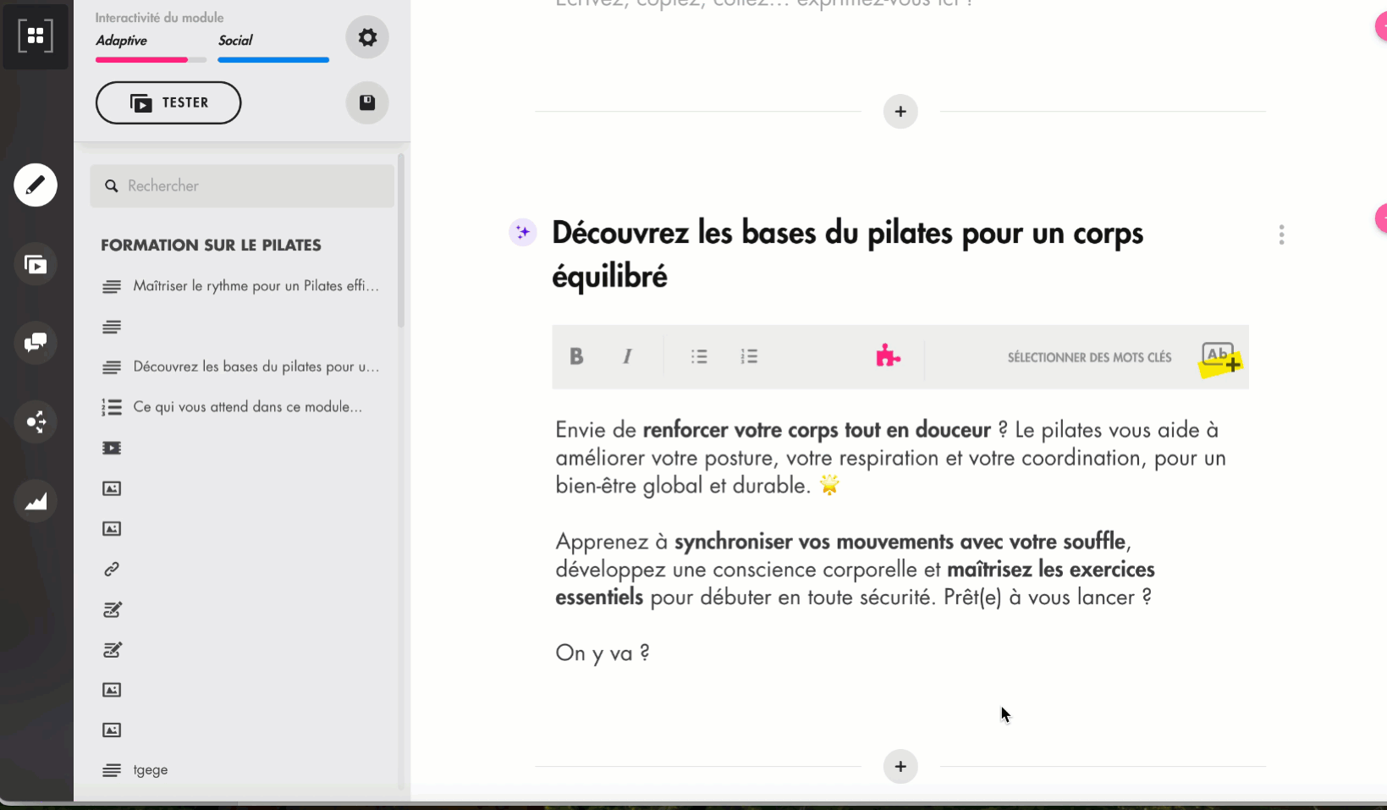Click the TESTER button
The height and width of the screenshot is (810, 1387).
[x=168, y=102]
